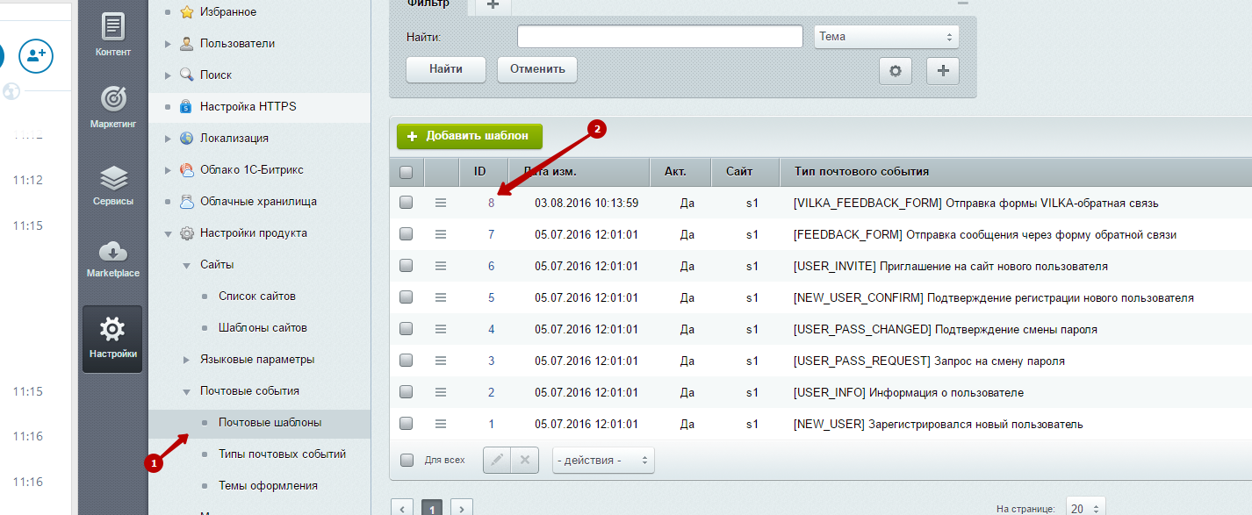
Task: Select the Фильтр tab
Action: pyautogui.click(x=428, y=5)
